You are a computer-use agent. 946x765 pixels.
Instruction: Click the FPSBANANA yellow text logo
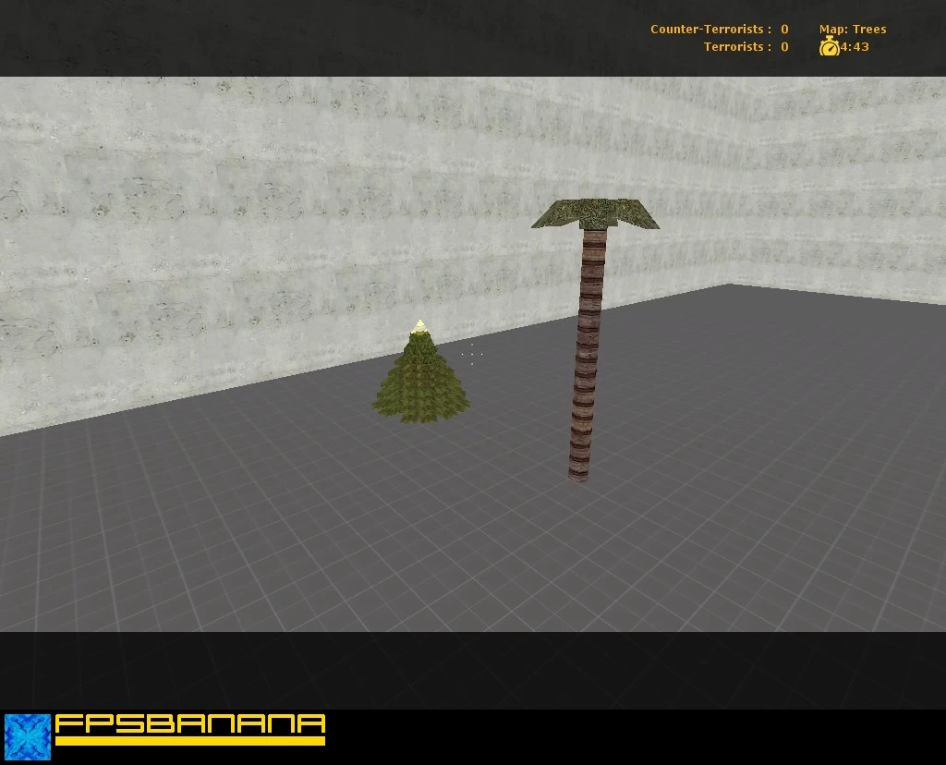[190, 724]
